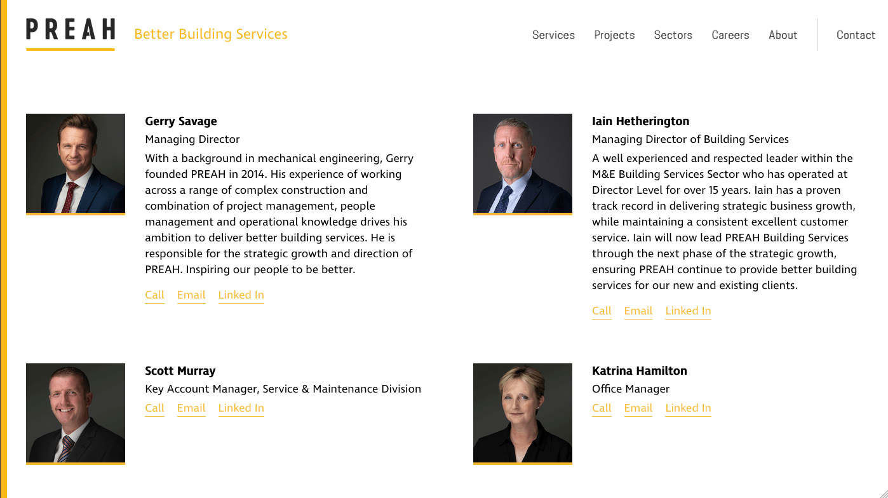Email Gerry Savage
This screenshot has height=498, width=888.
click(x=191, y=295)
